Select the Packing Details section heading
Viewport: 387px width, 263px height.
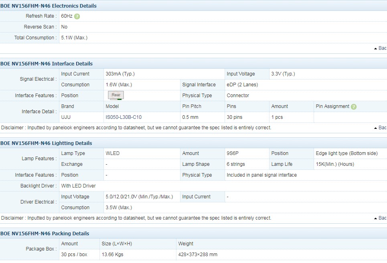pos(45,234)
